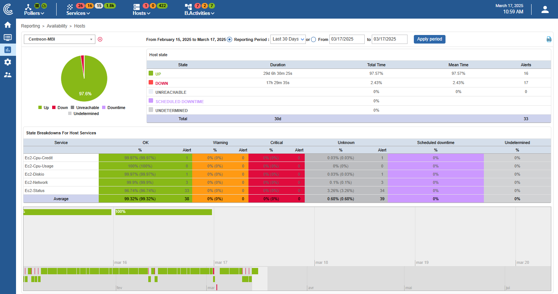The image size is (558, 294).
Task: Expand the Pollers menu
Action: point(34,13)
